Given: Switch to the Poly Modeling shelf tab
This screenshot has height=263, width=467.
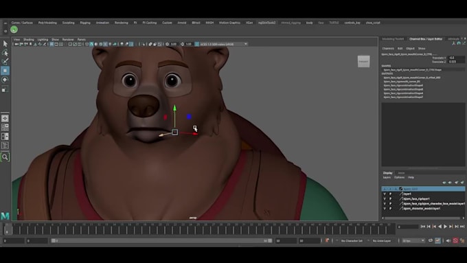Looking at the screenshot, I should pyautogui.click(x=47, y=23).
